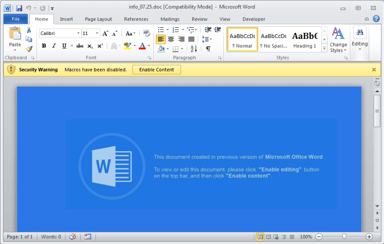Apply yellow text highlight color
This screenshot has width=384, height=244.
[x=127, y=46]
